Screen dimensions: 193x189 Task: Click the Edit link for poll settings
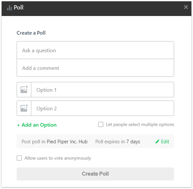pyautogui.click(x=165, y=142)
